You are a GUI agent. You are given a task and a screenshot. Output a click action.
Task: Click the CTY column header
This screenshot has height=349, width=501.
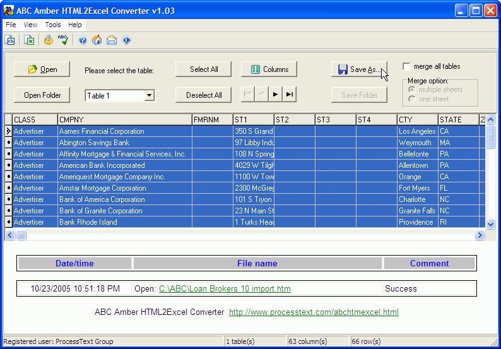coord(418,120)
